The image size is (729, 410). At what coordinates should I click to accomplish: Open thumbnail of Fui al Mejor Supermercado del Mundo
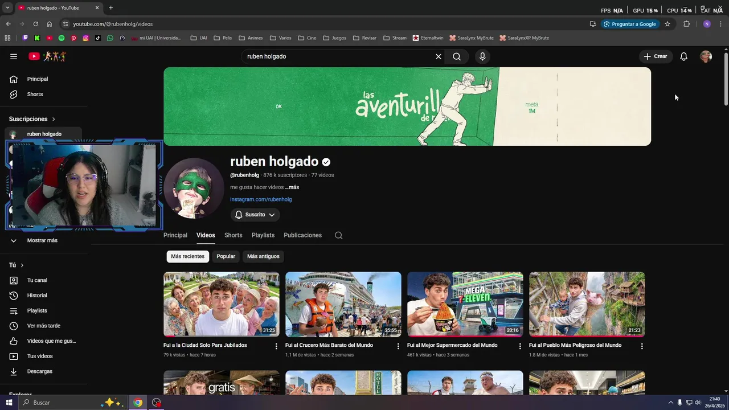pyautogui.click(x=465, y=304)
